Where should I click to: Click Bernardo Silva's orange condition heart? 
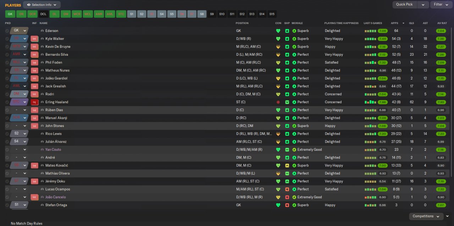pyautogui.click(x=278, y=55)
